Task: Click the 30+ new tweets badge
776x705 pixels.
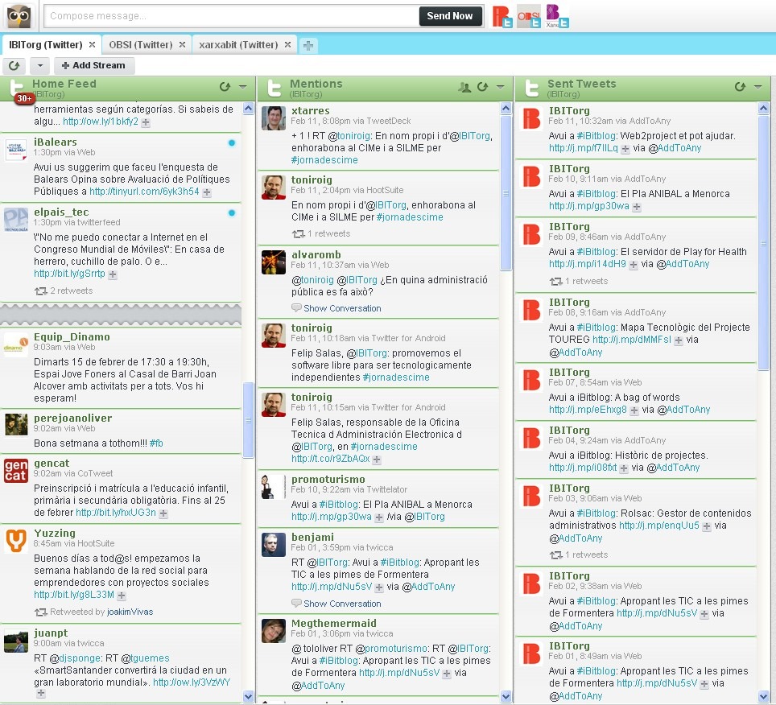Action: pos(24,98)
